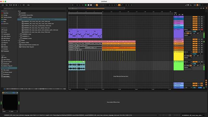Toggle the computer MIDI keyboard icon
The image size is (208, 117).
[x=188, y=5]
